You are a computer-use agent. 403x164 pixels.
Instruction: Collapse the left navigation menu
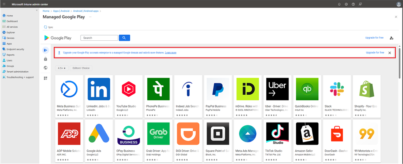[x=37, y=10]
